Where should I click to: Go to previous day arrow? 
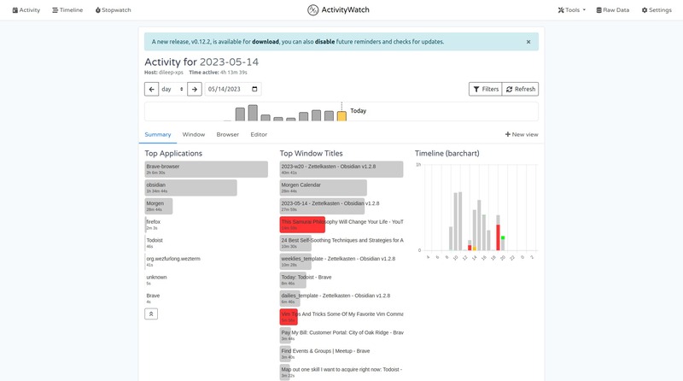click(x=152, y=89)
